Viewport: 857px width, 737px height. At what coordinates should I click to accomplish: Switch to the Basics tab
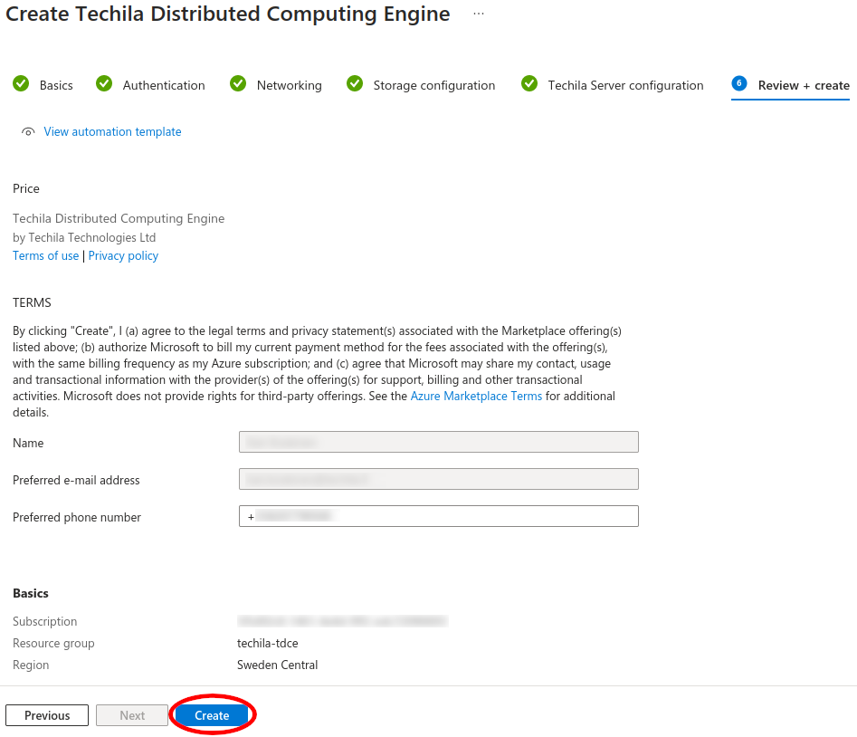point(56,85)
